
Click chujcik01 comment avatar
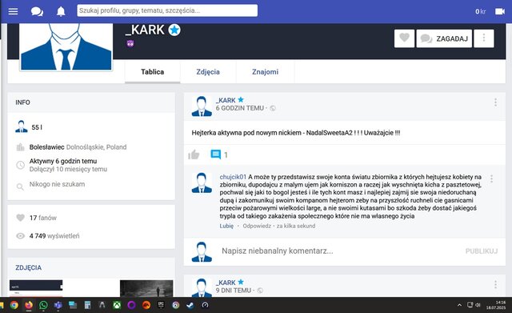[x=202, y=183]
